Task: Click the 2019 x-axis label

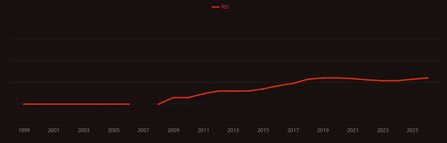Action: pos(323,131)
